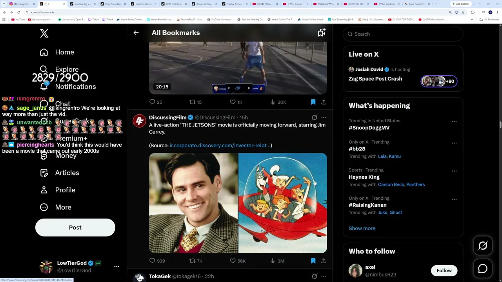This screenshot has width=502, height=282.
Task: Remove bookmark from the Jetsons post
Action: [x=313, y=261]
